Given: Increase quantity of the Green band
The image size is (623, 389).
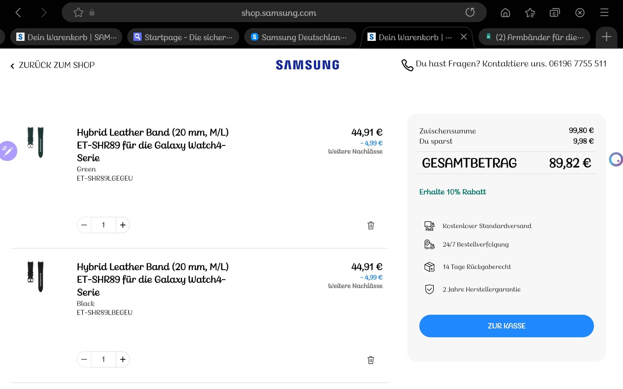Looking at the screenshot, I should [x=123, y=225].
